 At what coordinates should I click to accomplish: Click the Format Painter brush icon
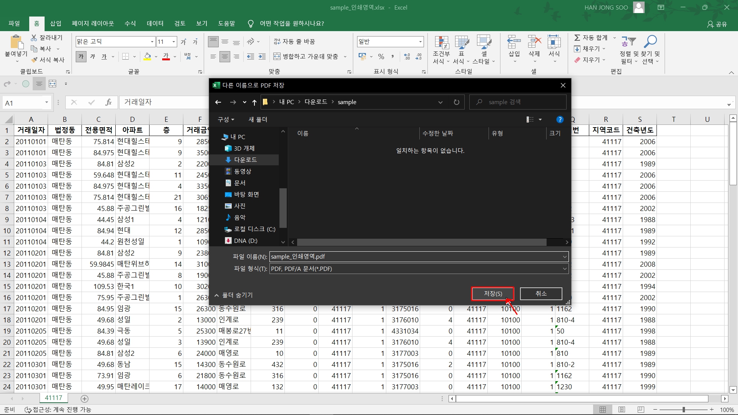tap(35, 60)
